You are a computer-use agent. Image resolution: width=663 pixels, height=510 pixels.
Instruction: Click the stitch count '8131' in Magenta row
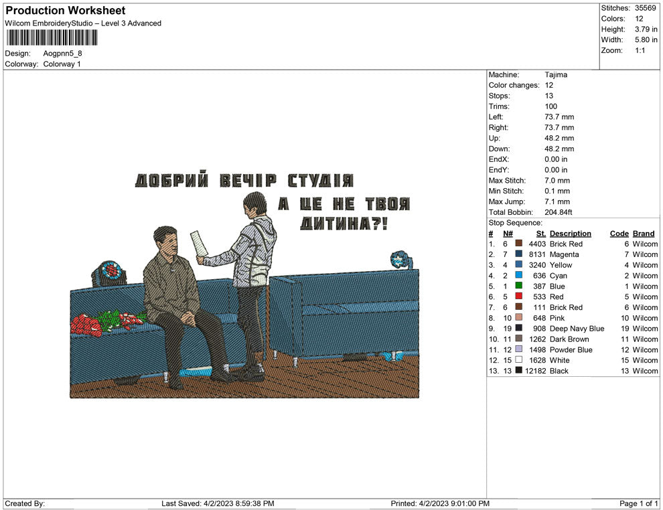click(x=537, y=254)
